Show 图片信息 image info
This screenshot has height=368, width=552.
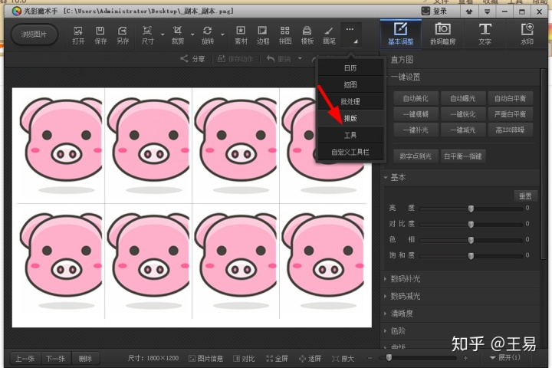pos(206,359)
